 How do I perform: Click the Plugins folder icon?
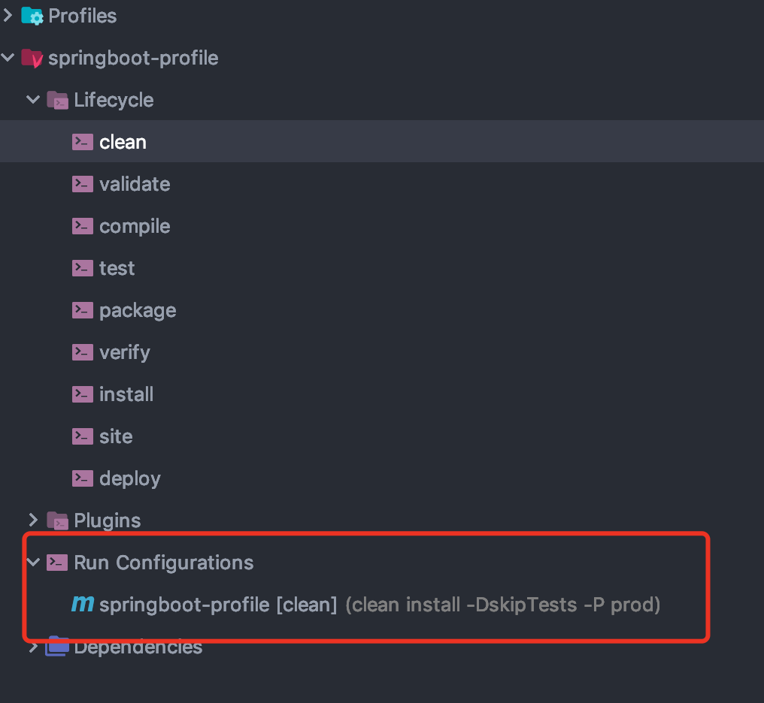tap(58, 520)
